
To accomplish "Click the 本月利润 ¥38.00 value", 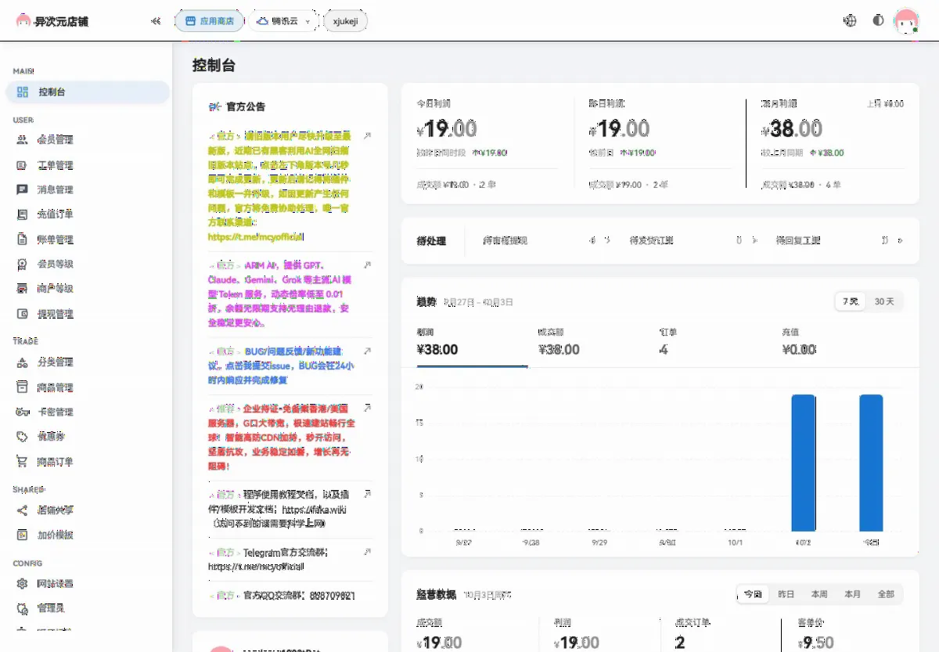I will (792, 128).
